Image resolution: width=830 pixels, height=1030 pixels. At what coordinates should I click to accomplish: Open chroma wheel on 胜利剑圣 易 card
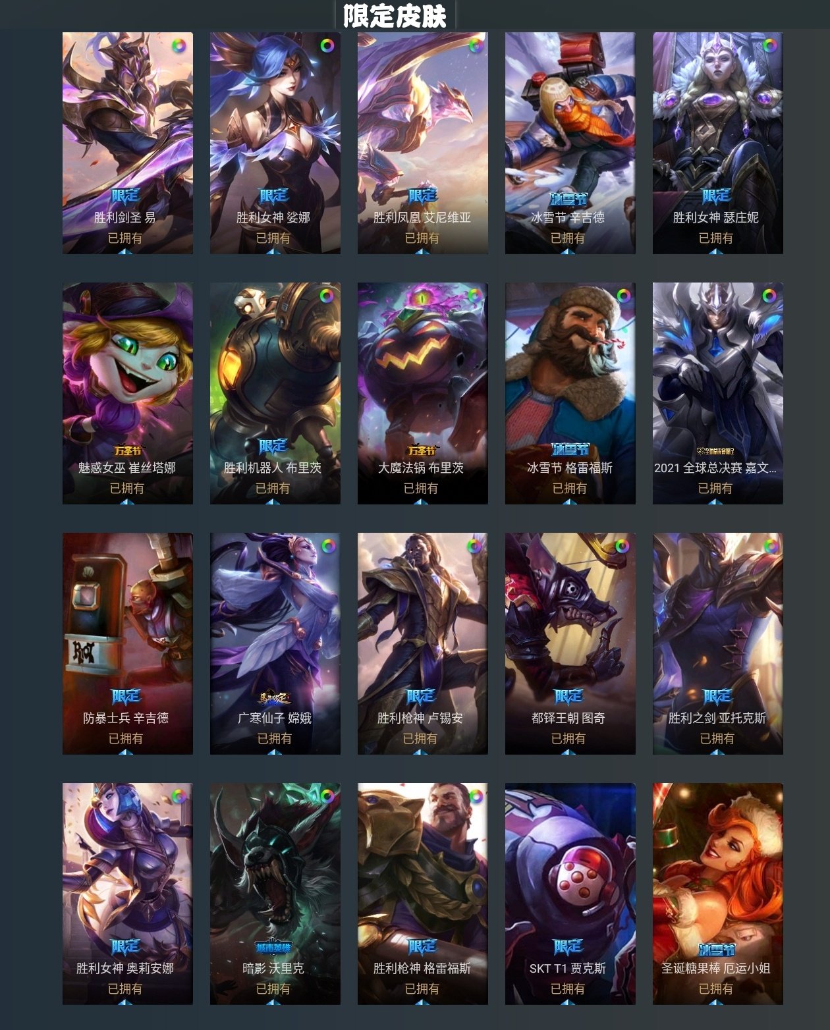(179, 46)
